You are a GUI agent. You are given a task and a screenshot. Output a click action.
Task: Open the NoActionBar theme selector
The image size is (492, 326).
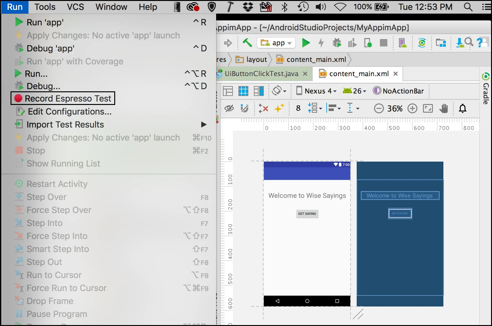point(398,91)
